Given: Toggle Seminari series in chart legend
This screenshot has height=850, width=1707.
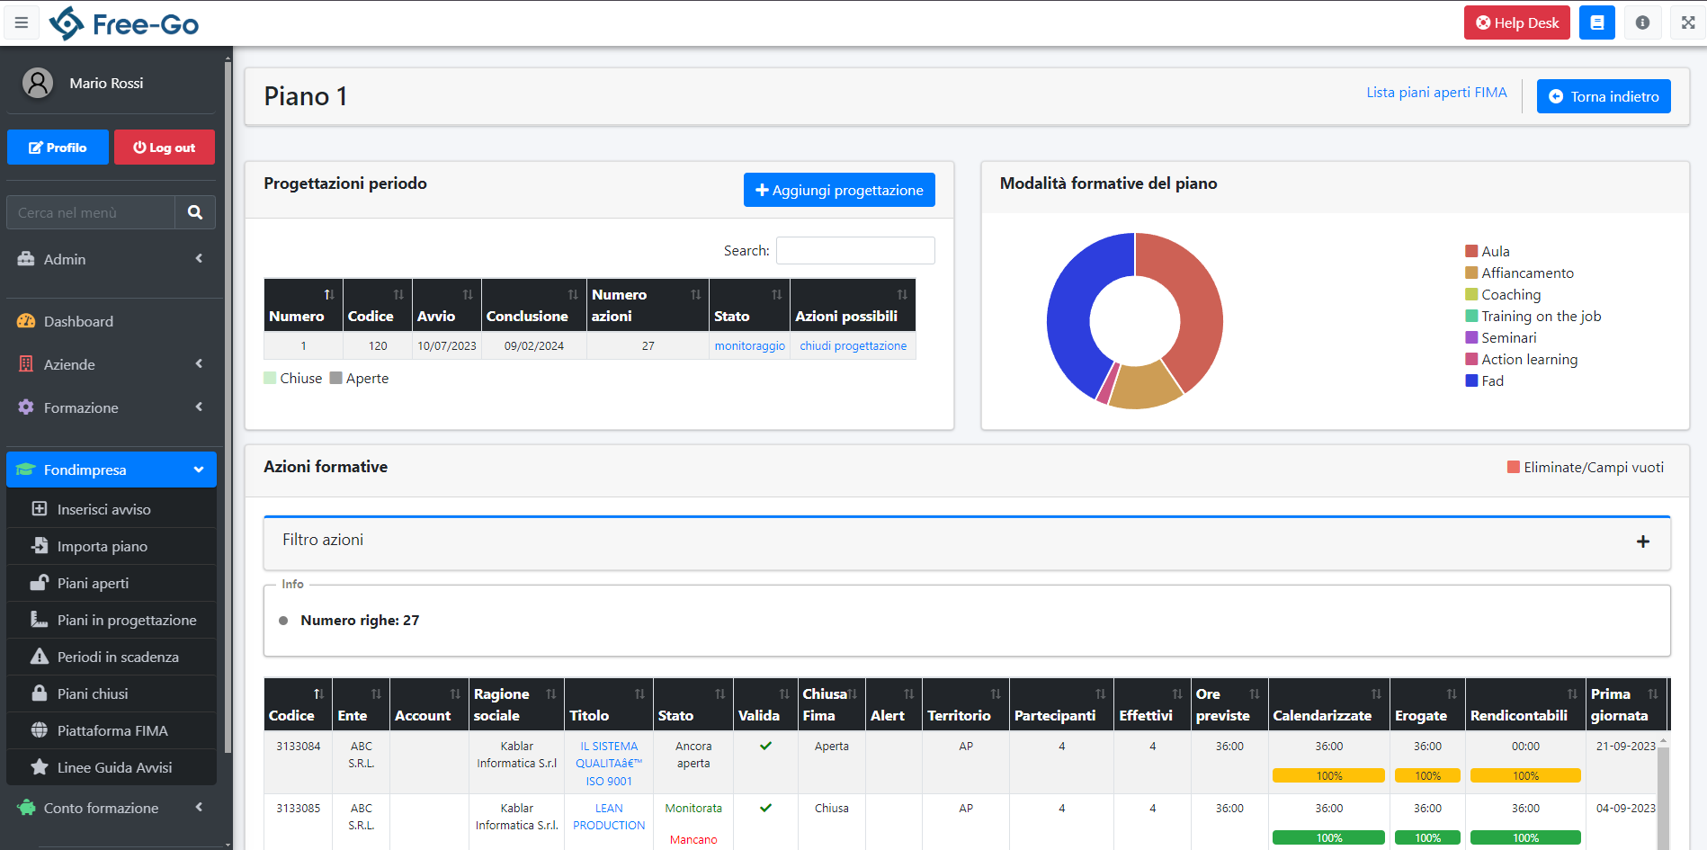Looking at the screenshot, I should [x=1501, y=338].
